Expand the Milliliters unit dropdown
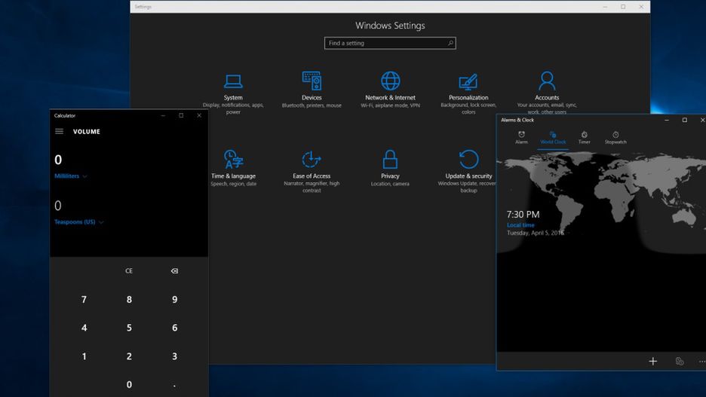Screen dimensions: 706x397 tap(71, 176)
